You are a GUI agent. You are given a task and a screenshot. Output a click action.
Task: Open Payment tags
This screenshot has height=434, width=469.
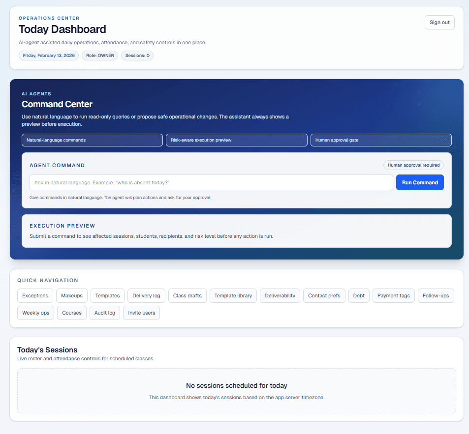pyautogui.click(x=393, y=295)
